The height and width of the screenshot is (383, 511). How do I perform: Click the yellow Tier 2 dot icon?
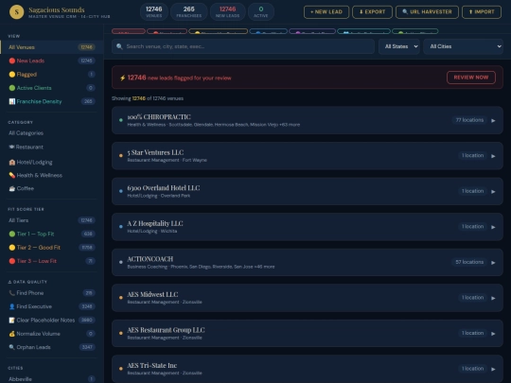[12, 248]
